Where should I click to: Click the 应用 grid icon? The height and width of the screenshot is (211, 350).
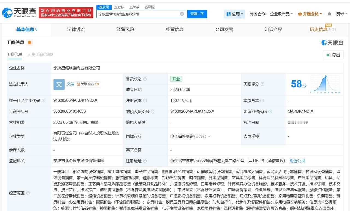coord(229,14)
